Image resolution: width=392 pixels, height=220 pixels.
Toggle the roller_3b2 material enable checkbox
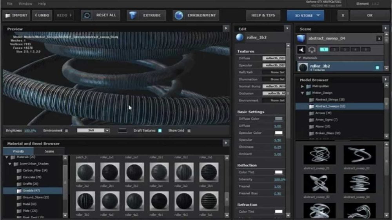[x=377, y=68]
